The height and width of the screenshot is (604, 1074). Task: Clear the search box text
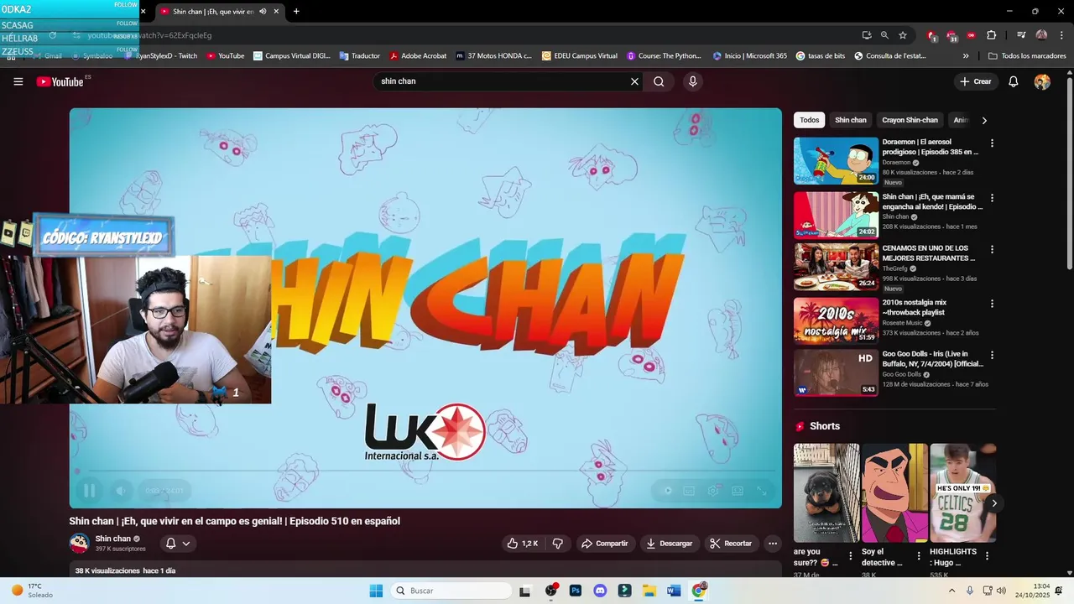click(634, 81)
